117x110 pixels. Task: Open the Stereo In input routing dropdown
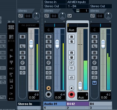coord(55,2)
